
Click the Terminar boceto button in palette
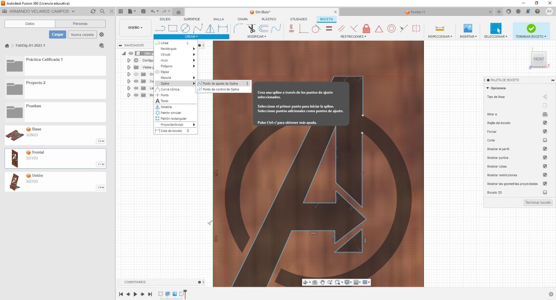[538, 202]
